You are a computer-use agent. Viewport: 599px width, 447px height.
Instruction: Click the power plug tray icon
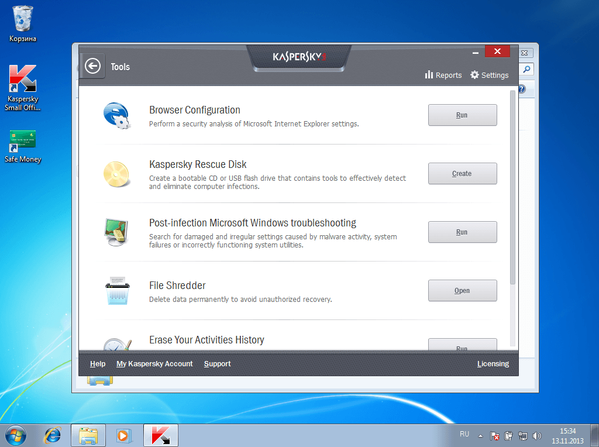tap(508, 436)
